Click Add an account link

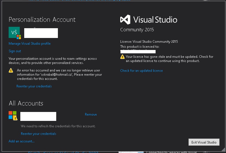(x=21, y=141)
